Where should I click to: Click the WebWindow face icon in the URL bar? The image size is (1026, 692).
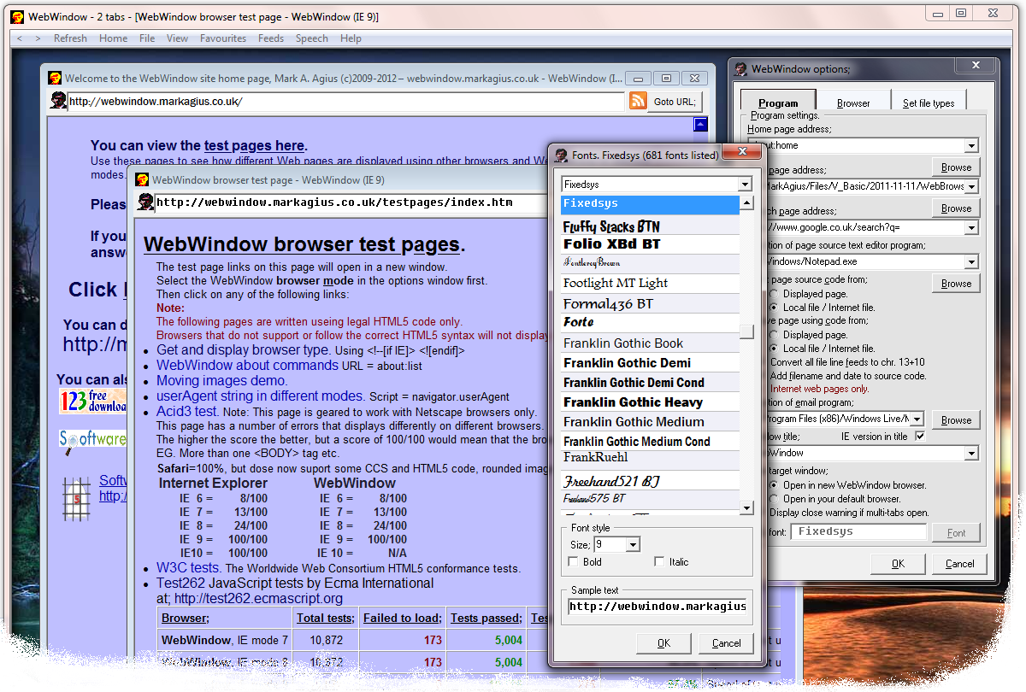pyautogui.click(x=58, y=101)
